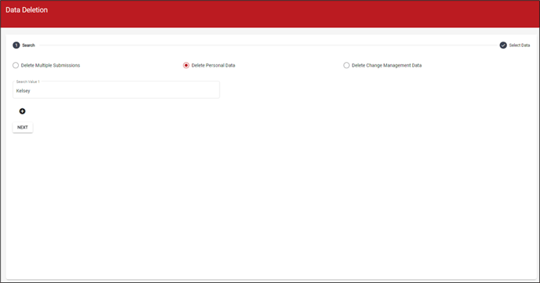The height and width of the screenshot is (283, 540).
Task: Choose the Delete Change Management Data radio
Action: 346,65
